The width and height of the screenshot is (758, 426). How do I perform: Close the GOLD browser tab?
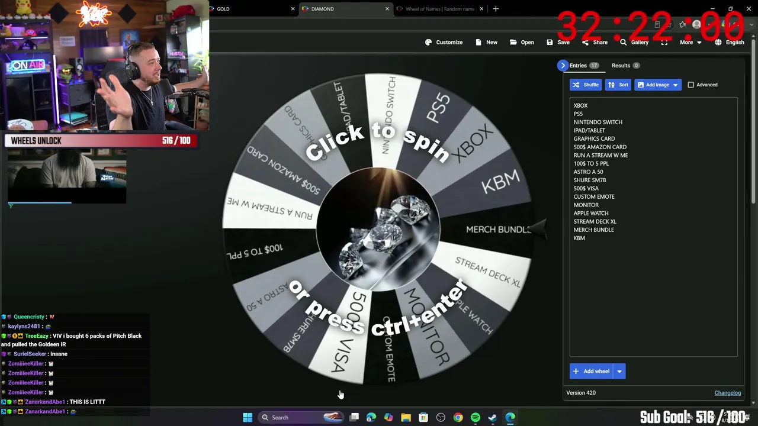[293, 9]
